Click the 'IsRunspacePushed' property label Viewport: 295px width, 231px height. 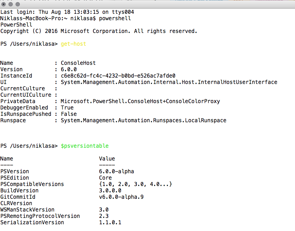(x=26, y=114)
